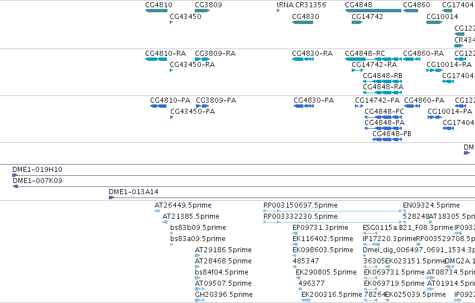Select the CG4848-RC transcript label

[364, 54]
